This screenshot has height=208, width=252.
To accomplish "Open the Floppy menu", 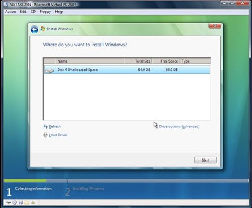I will [45, 12].
